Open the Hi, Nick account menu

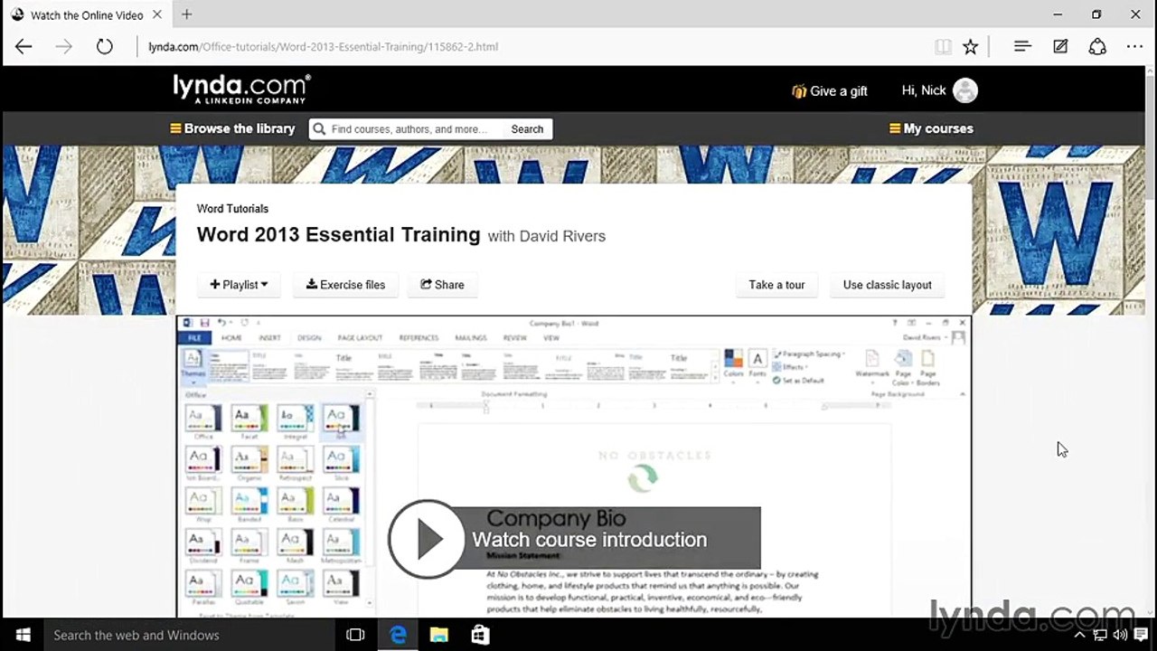(924, 90)
